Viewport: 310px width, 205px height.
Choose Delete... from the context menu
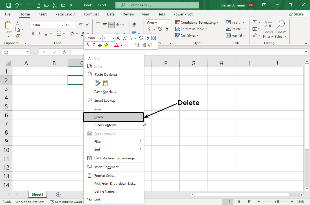pos(100,117)
